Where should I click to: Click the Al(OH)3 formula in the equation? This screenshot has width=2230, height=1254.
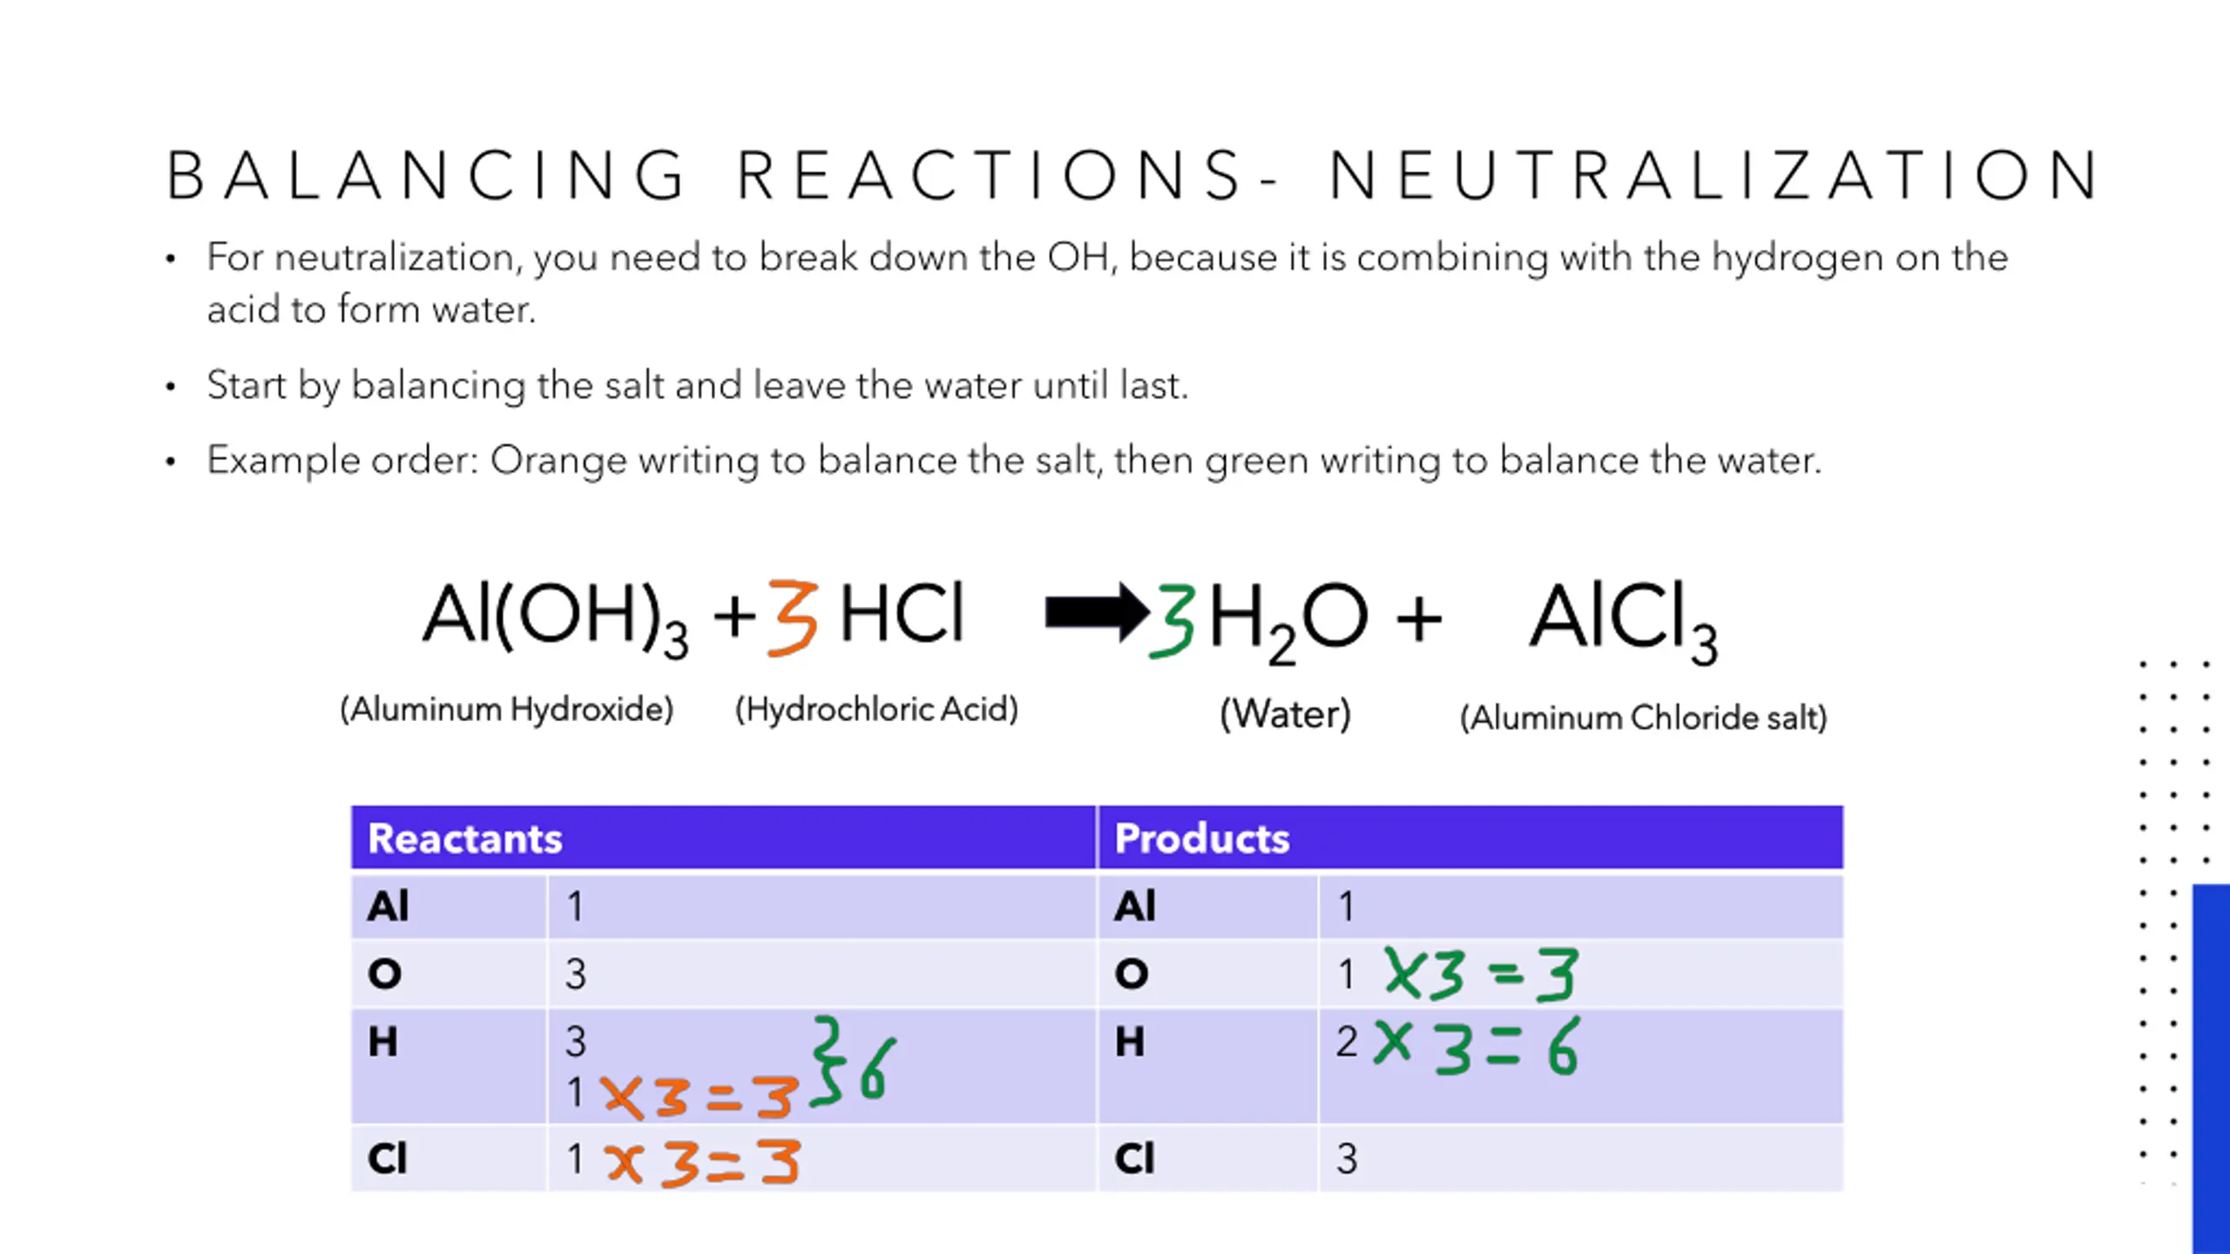[555, 617]
